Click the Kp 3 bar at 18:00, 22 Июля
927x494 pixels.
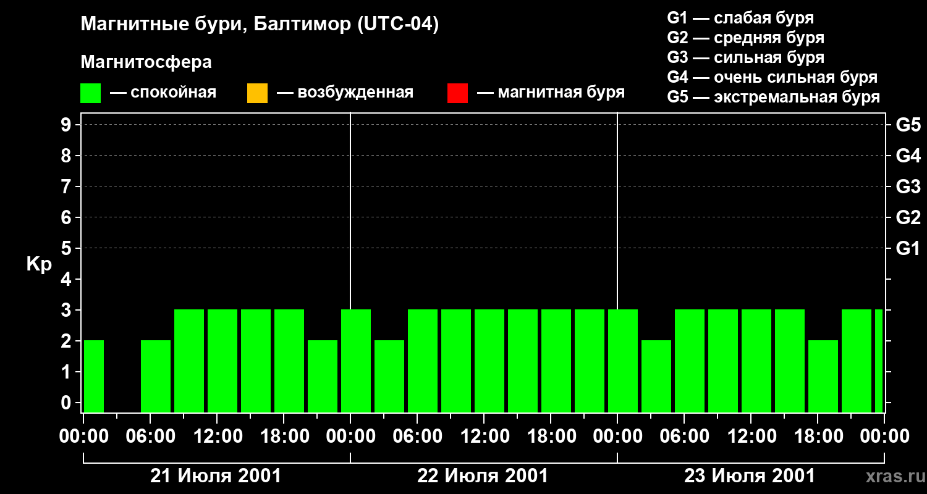pos(556,361)
